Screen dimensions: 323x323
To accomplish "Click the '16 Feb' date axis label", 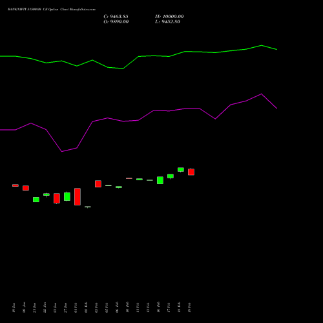I will click(x=159, y=307).
